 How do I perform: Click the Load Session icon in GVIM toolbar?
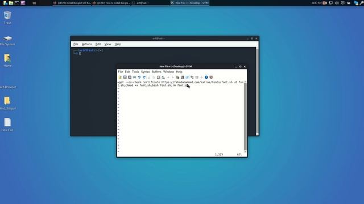pos(177,77)
